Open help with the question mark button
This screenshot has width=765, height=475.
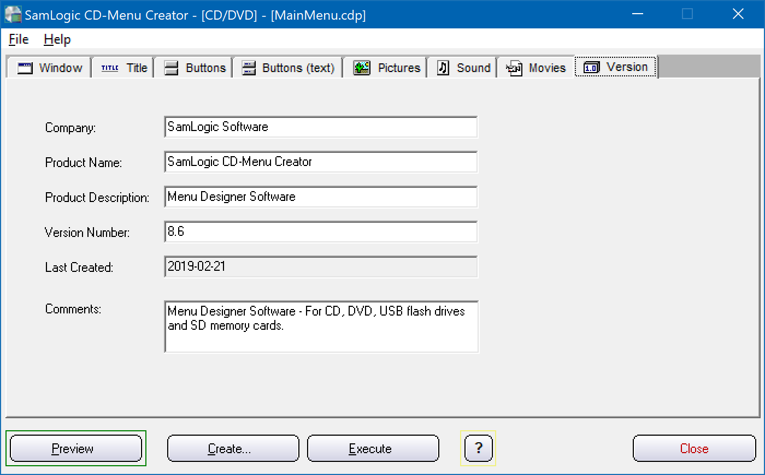click(x=479, y=448)
